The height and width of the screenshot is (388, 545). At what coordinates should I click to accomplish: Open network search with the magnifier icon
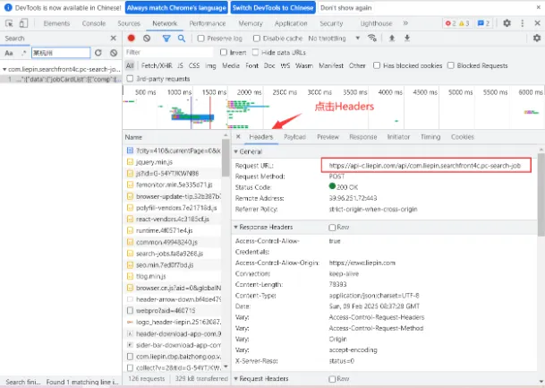(182, 39)
